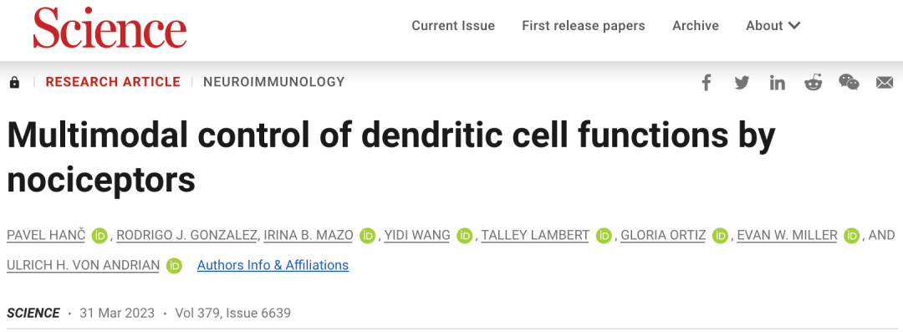Select the Neuroimmunology category label
The image size is (903, 332).
point(274,82)
